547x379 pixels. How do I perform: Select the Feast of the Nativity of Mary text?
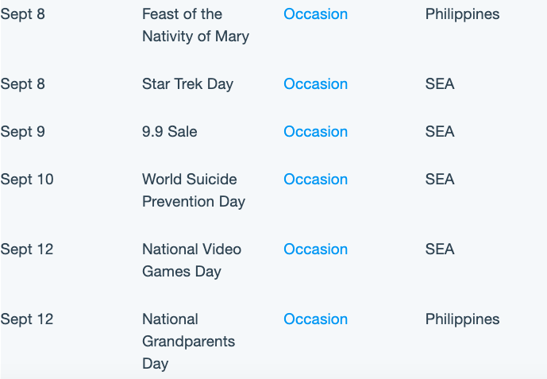[196, 25]
